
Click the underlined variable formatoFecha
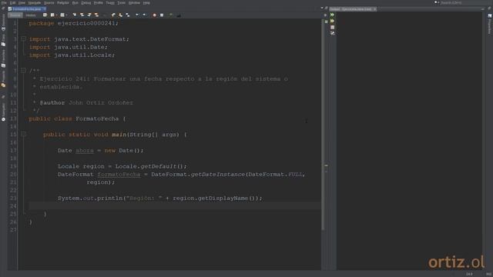pos(119,175)
